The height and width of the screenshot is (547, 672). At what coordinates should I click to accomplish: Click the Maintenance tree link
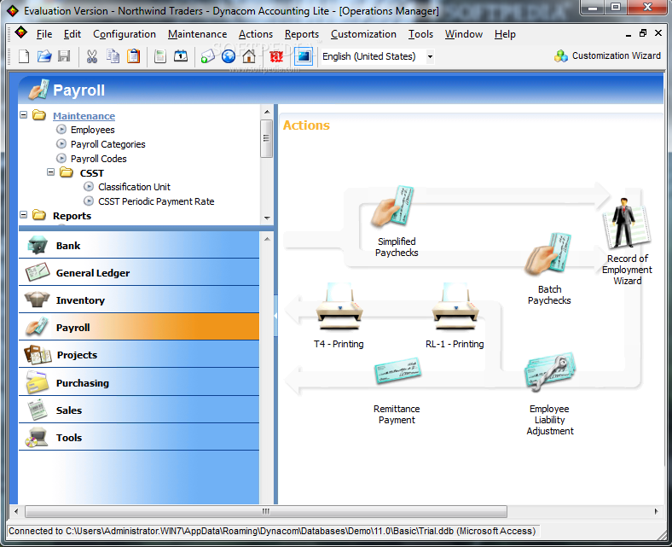pyautogui.click(x=84, y=116)
